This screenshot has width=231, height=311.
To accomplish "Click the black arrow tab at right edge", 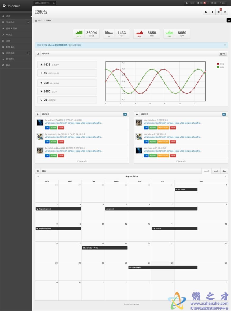I will 229,20.
